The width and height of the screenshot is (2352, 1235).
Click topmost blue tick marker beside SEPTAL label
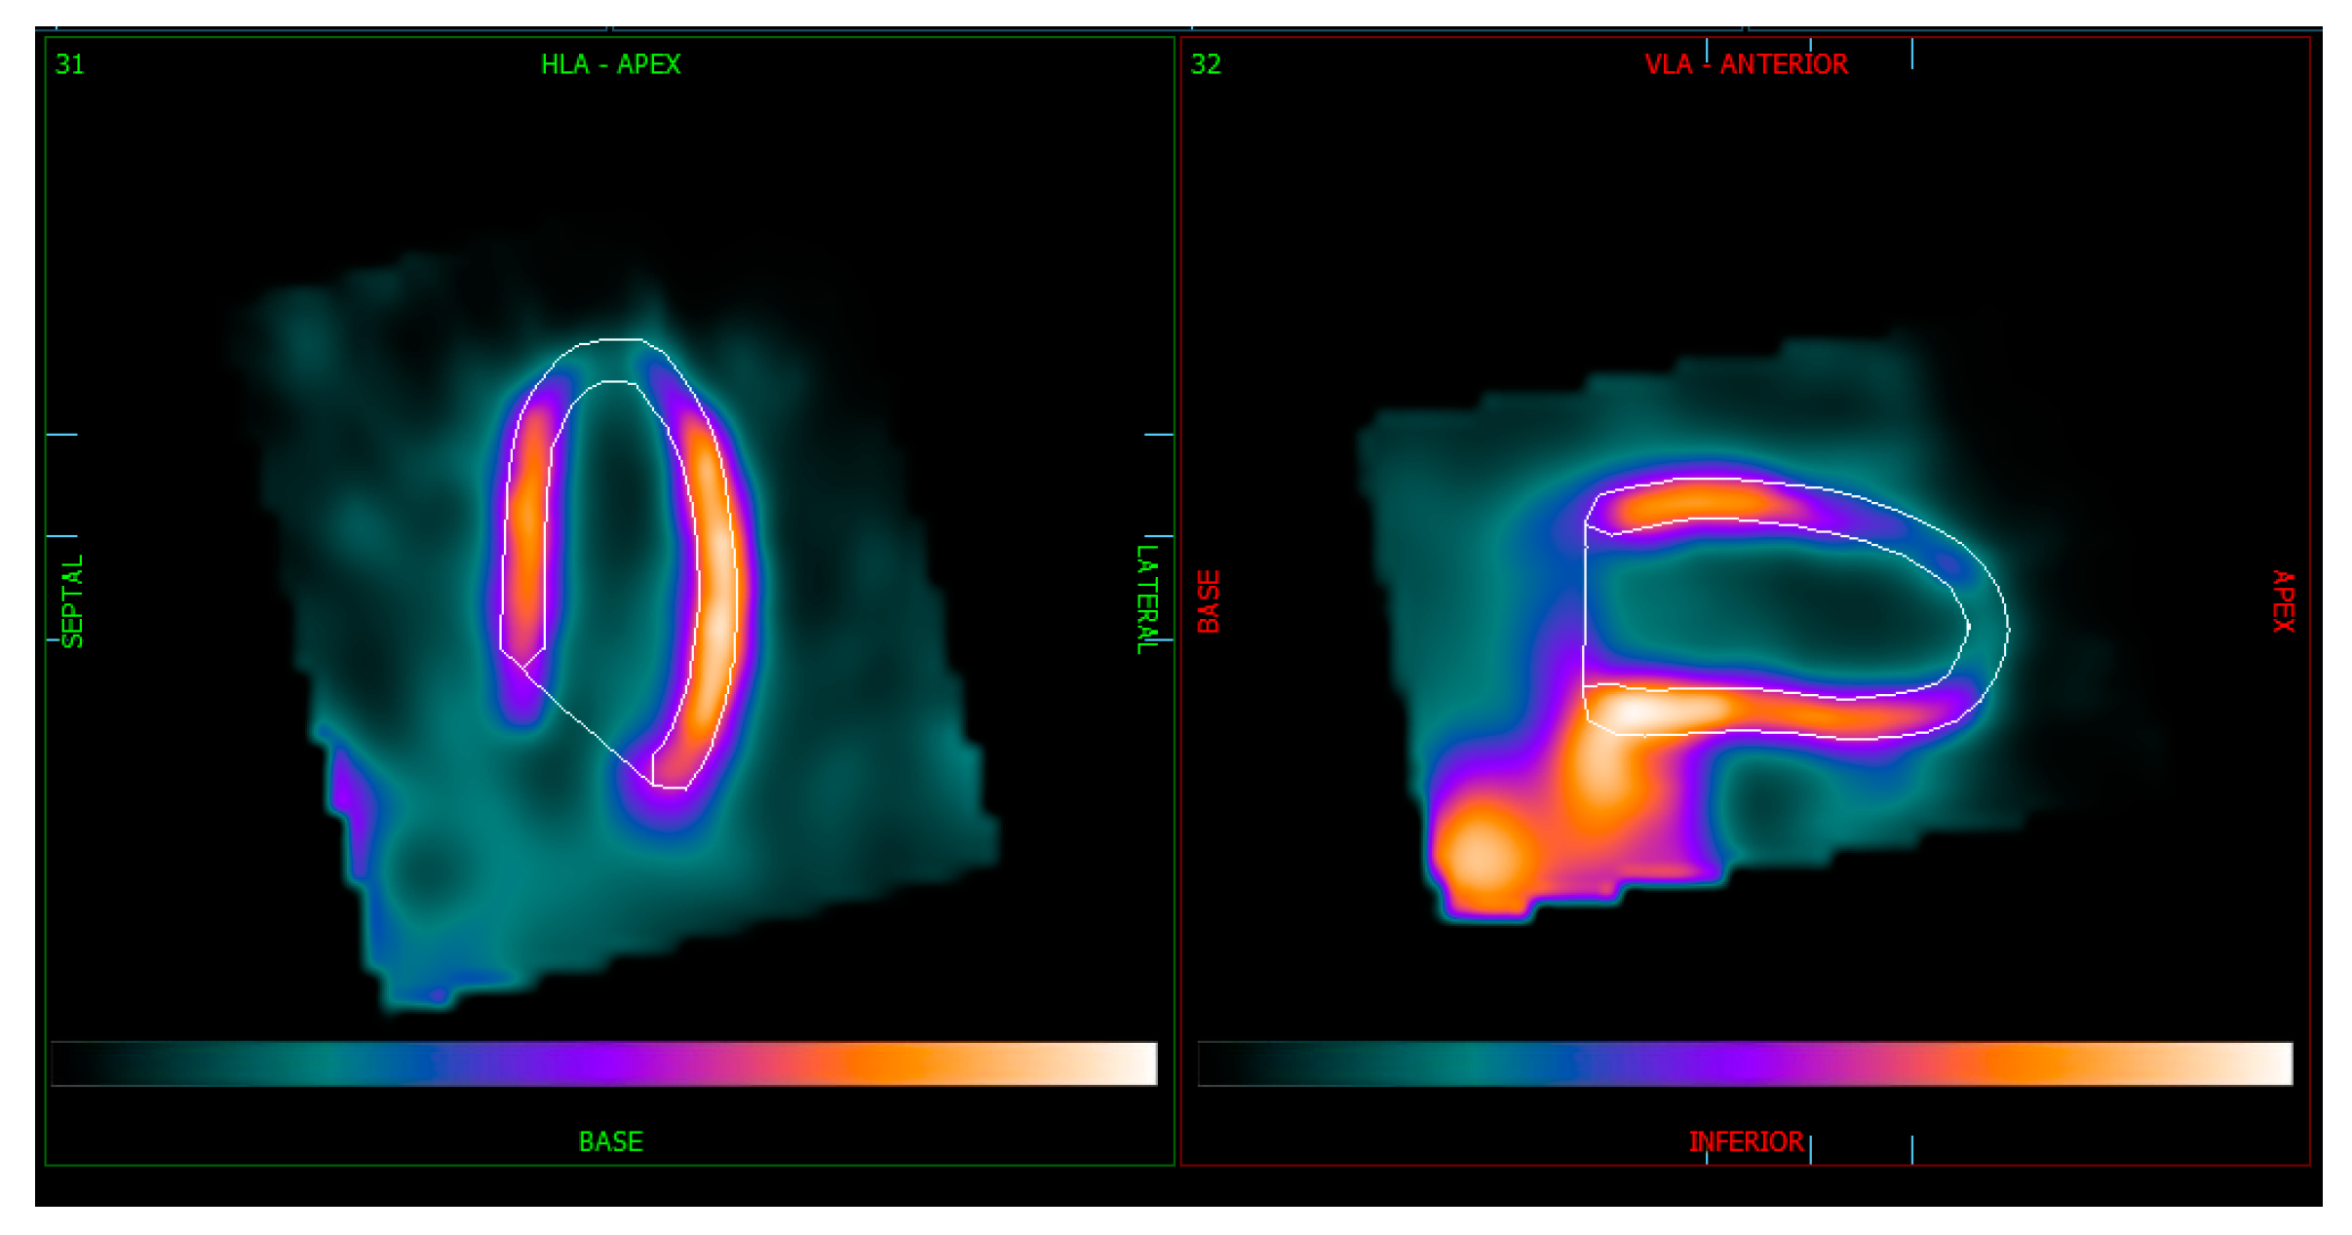(x=61, y=435)
